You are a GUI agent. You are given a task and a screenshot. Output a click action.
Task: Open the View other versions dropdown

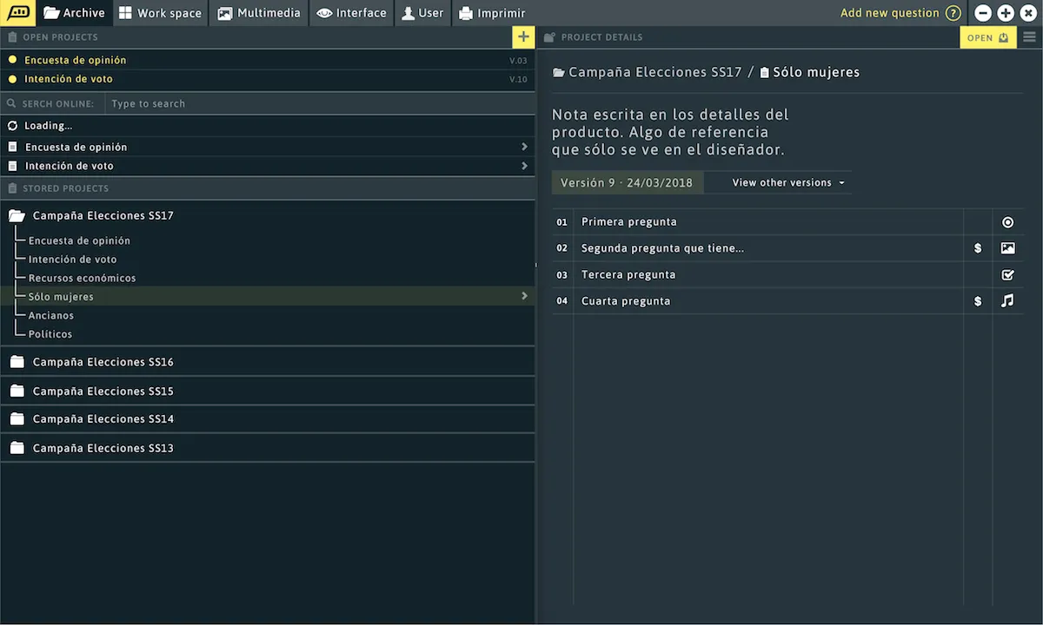(787, 183)
